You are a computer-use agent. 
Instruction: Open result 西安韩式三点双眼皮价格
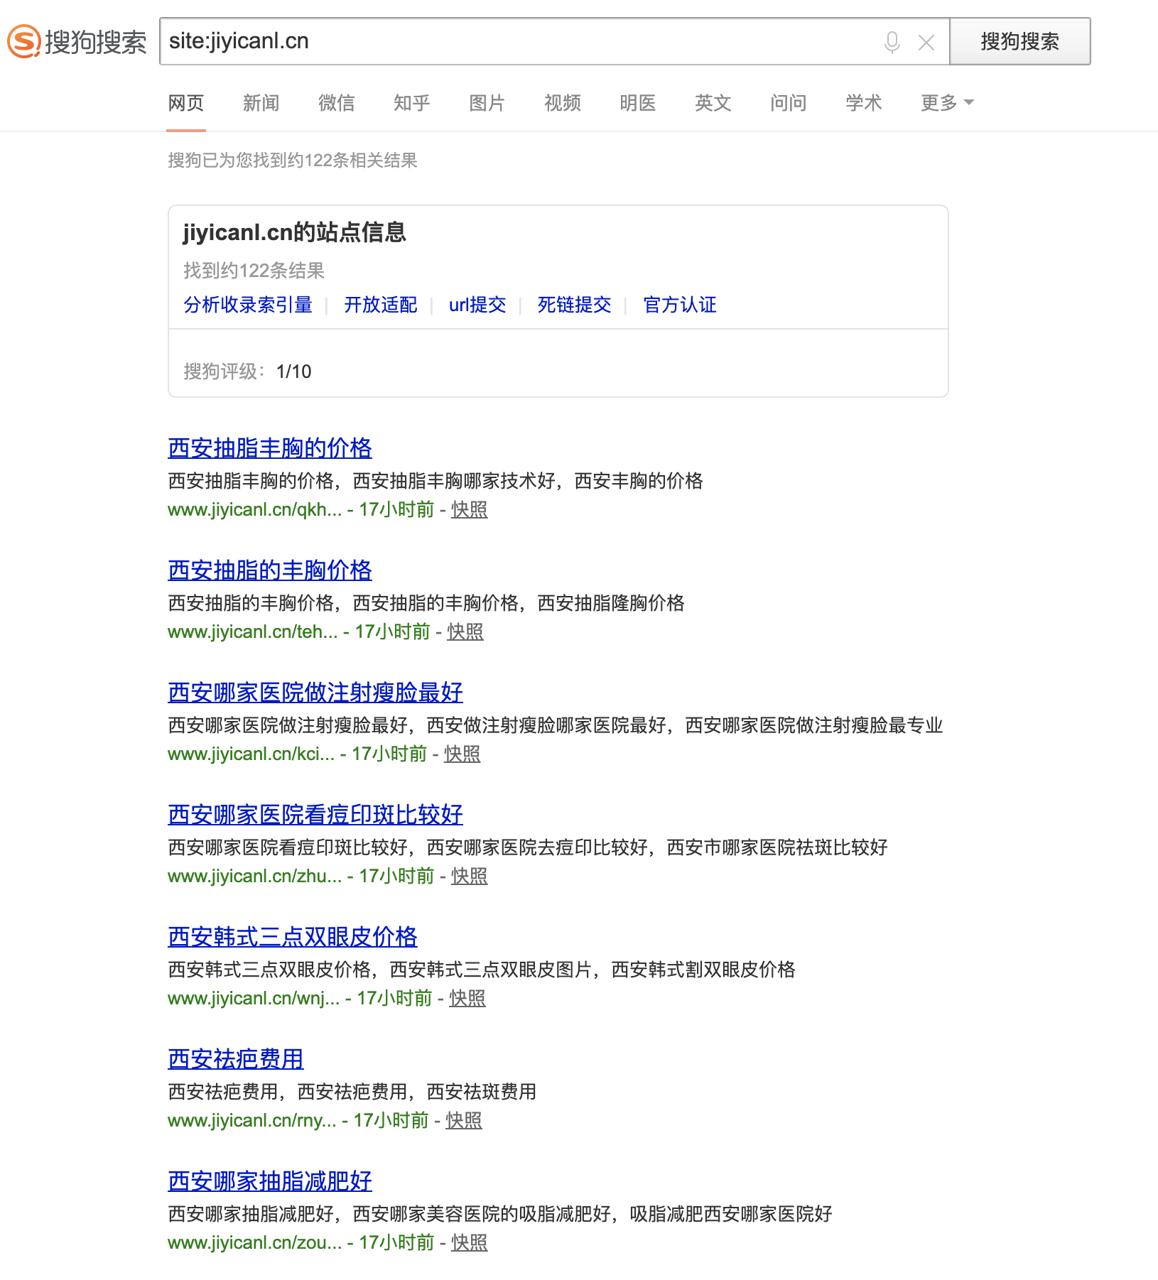(x=293, y=937)
